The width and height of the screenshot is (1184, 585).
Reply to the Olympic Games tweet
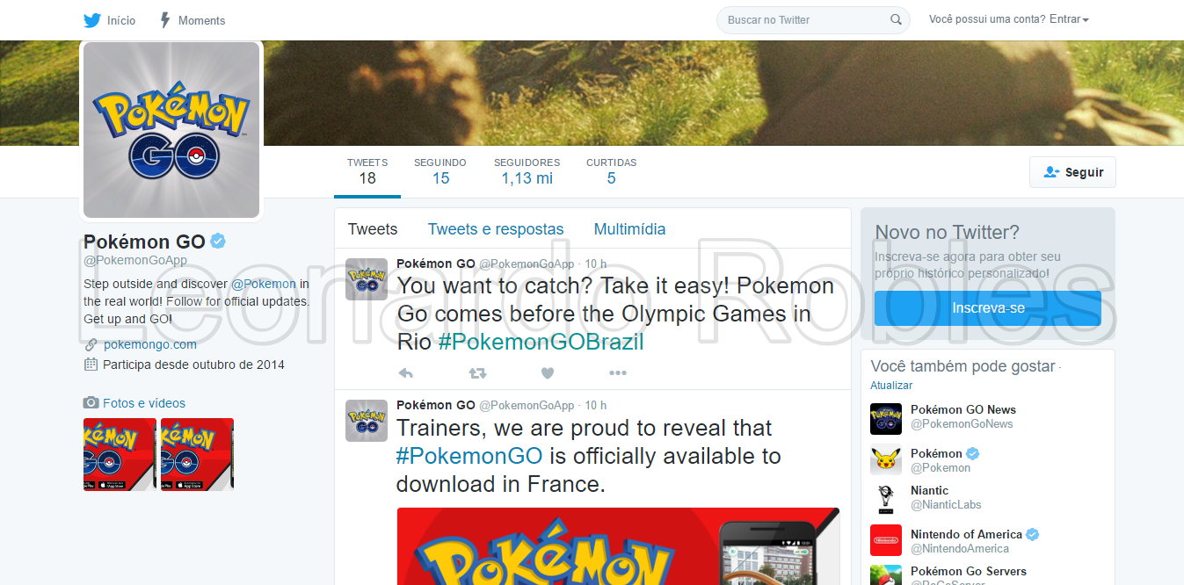pyautogui.click(x=405, y=373)
